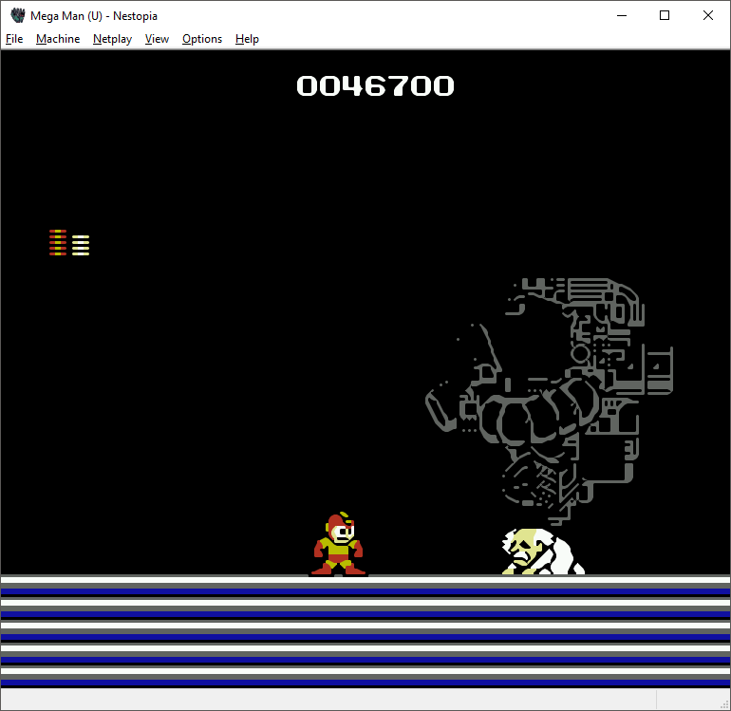The height and width of the screenshot is (711, 731).
Task: Minimize the Nestopia window
Action: [622, 15]
